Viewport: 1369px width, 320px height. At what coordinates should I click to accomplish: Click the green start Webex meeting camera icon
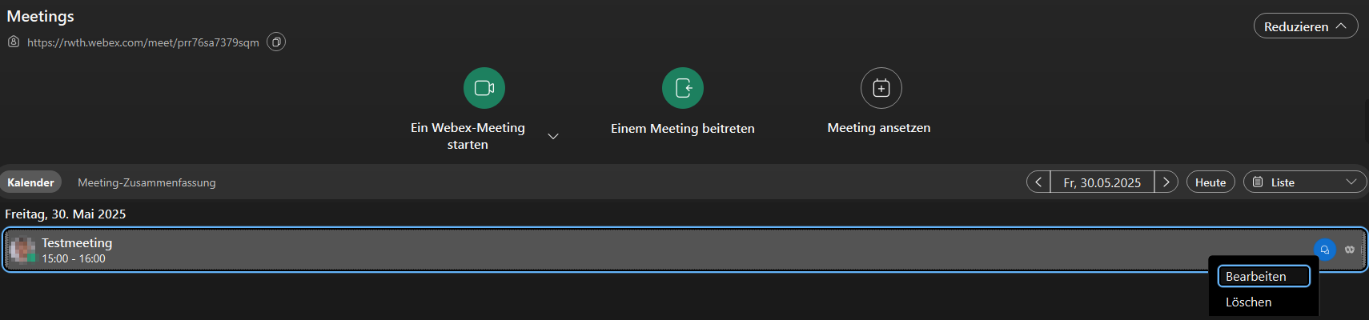[x=484, y=88]
